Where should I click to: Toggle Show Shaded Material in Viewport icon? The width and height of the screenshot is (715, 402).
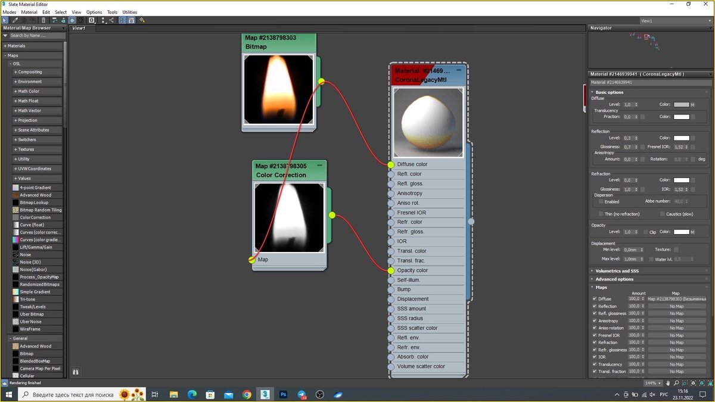click(72, 20)
